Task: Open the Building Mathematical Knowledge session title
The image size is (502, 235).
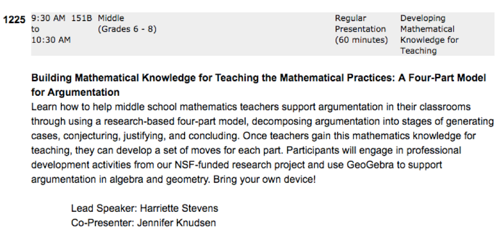Action: coord(258,78)
